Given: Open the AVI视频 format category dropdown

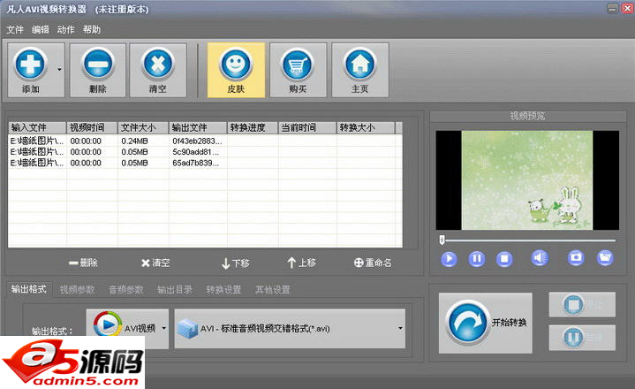Looking at the screenshot, I should coord(163,328).
